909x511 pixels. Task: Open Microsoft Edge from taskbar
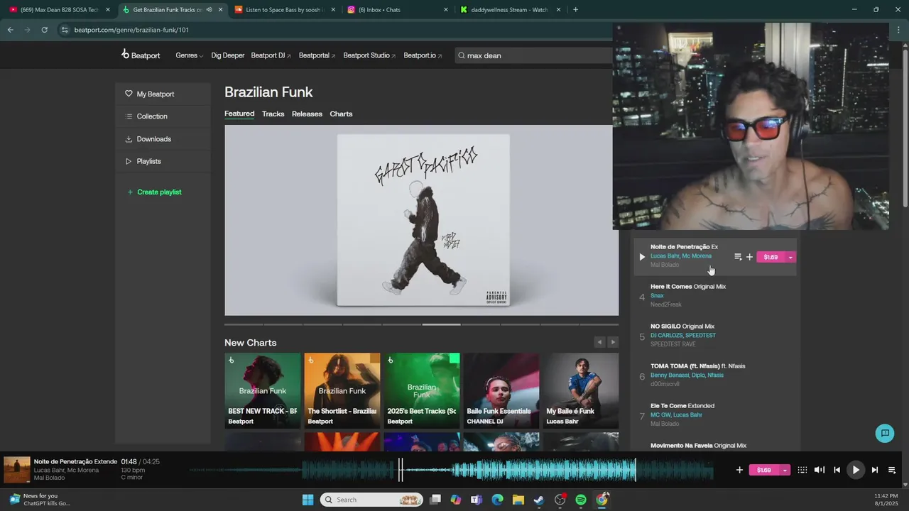tap(498, 500)
